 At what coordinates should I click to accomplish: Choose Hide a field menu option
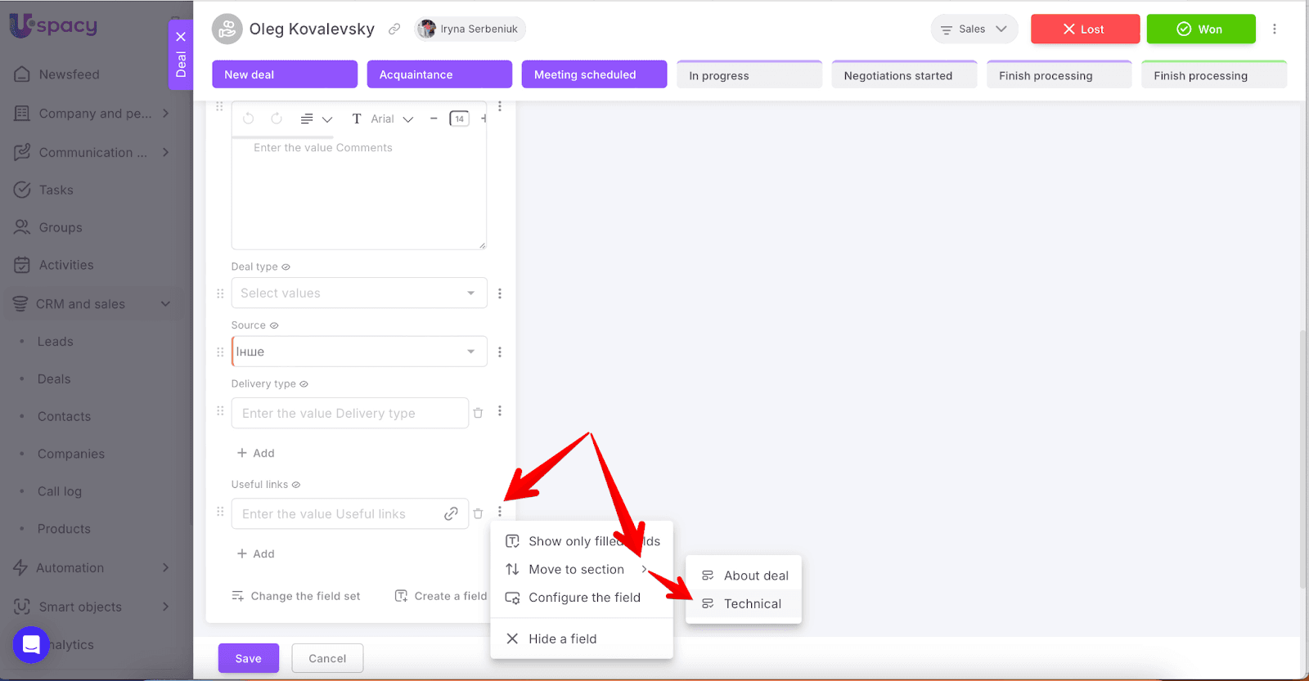[x=562, y=639]
